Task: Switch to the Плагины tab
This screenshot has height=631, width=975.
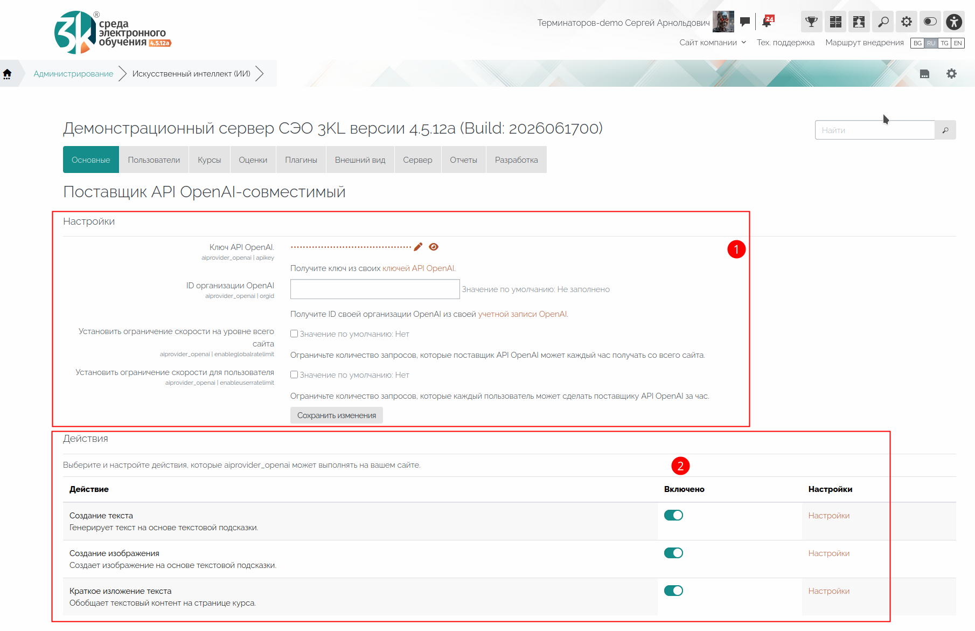Action: click(301, 160)
